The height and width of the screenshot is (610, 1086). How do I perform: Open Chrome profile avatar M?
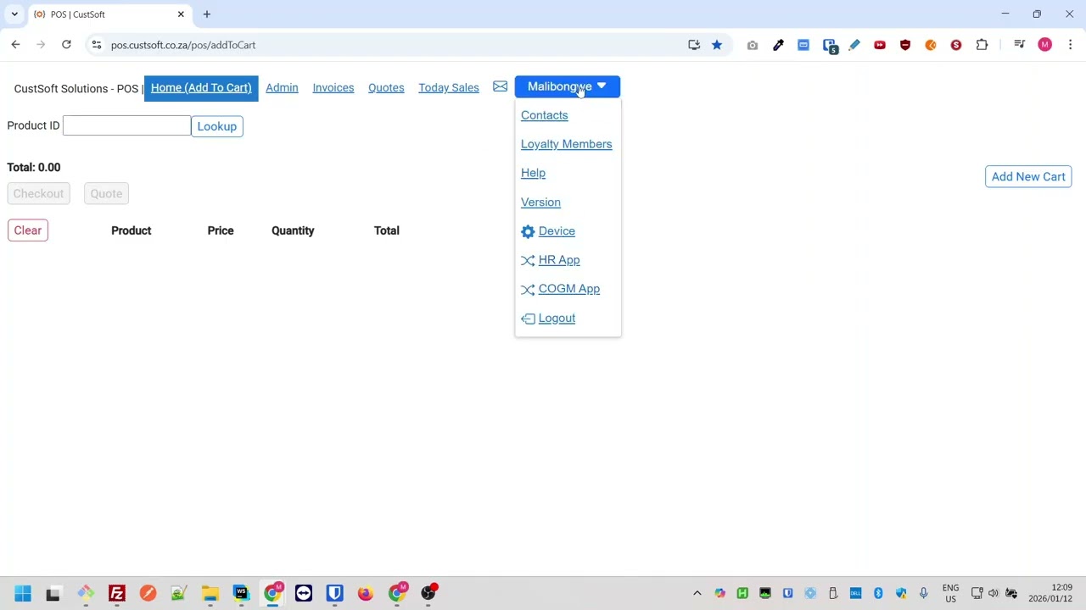coord(1045,45)
